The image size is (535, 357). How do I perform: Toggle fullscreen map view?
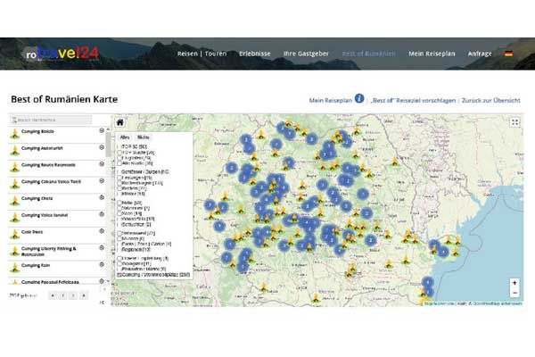(x=515, y=123)
